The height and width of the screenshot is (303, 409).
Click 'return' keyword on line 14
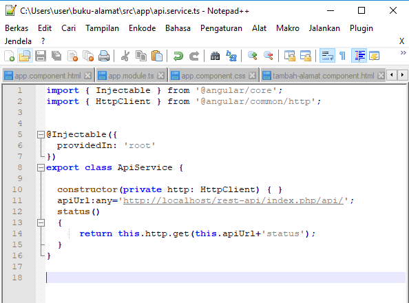click(x=96, y=233)
